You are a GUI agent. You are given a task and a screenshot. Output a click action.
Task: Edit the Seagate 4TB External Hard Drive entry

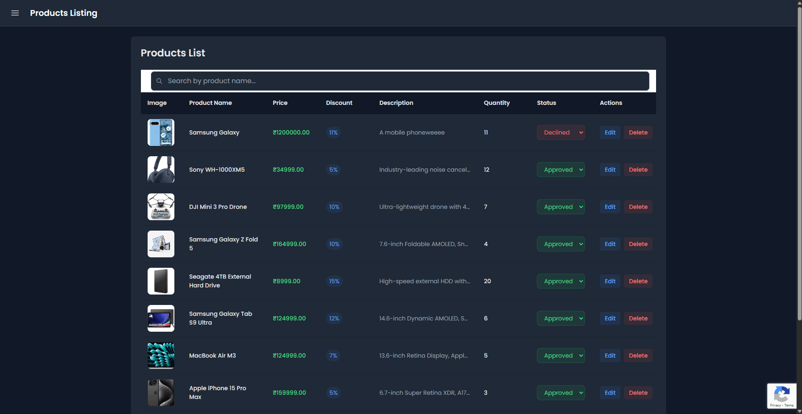(609, 281)
